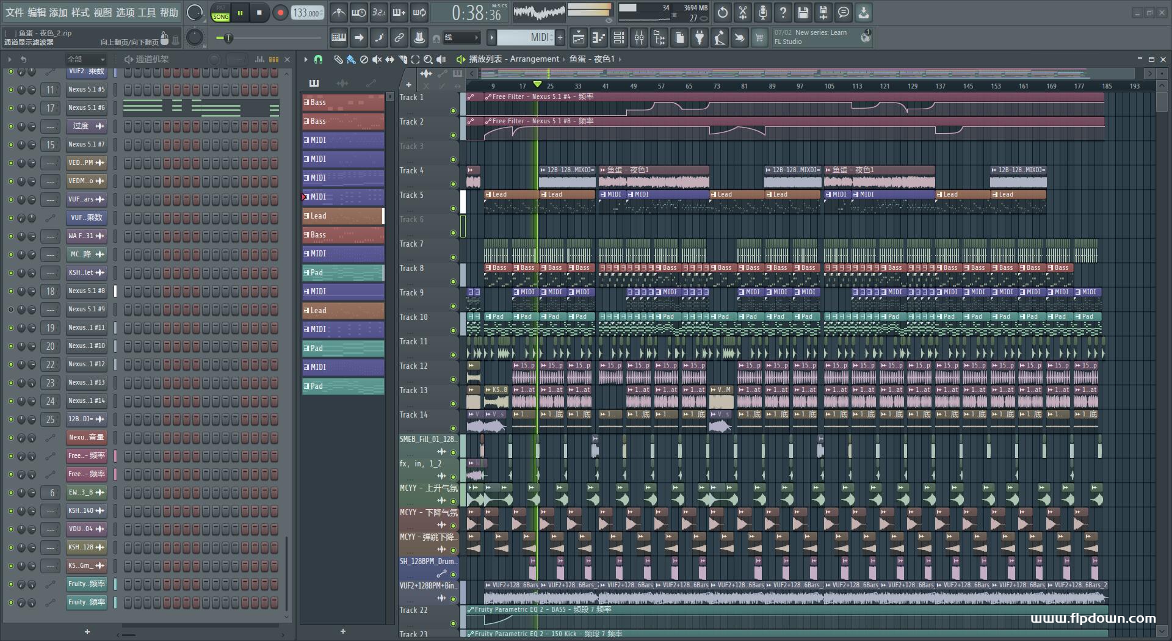1172x641 pixels.
Task: Click the one-click microphone recording icon
Action: [763, 12]
